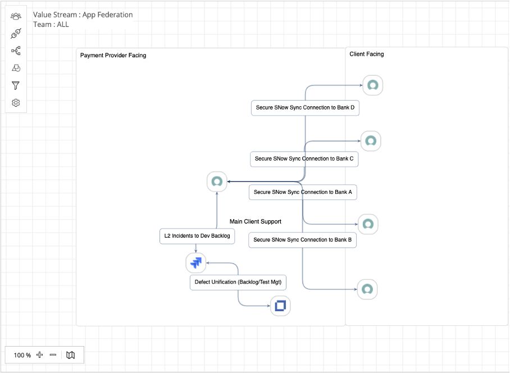Click the Client Facing title
The image size is (510, 373).
[x=367, y=54]
